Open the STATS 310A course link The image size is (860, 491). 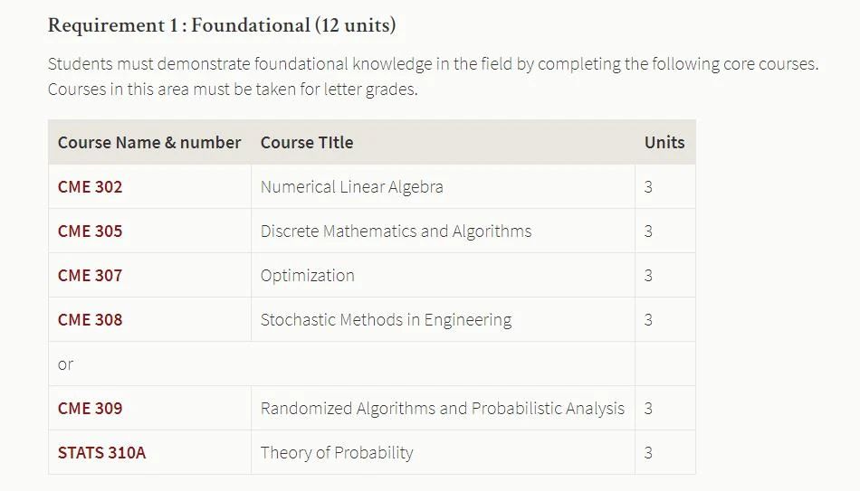(x=102, y=453)
